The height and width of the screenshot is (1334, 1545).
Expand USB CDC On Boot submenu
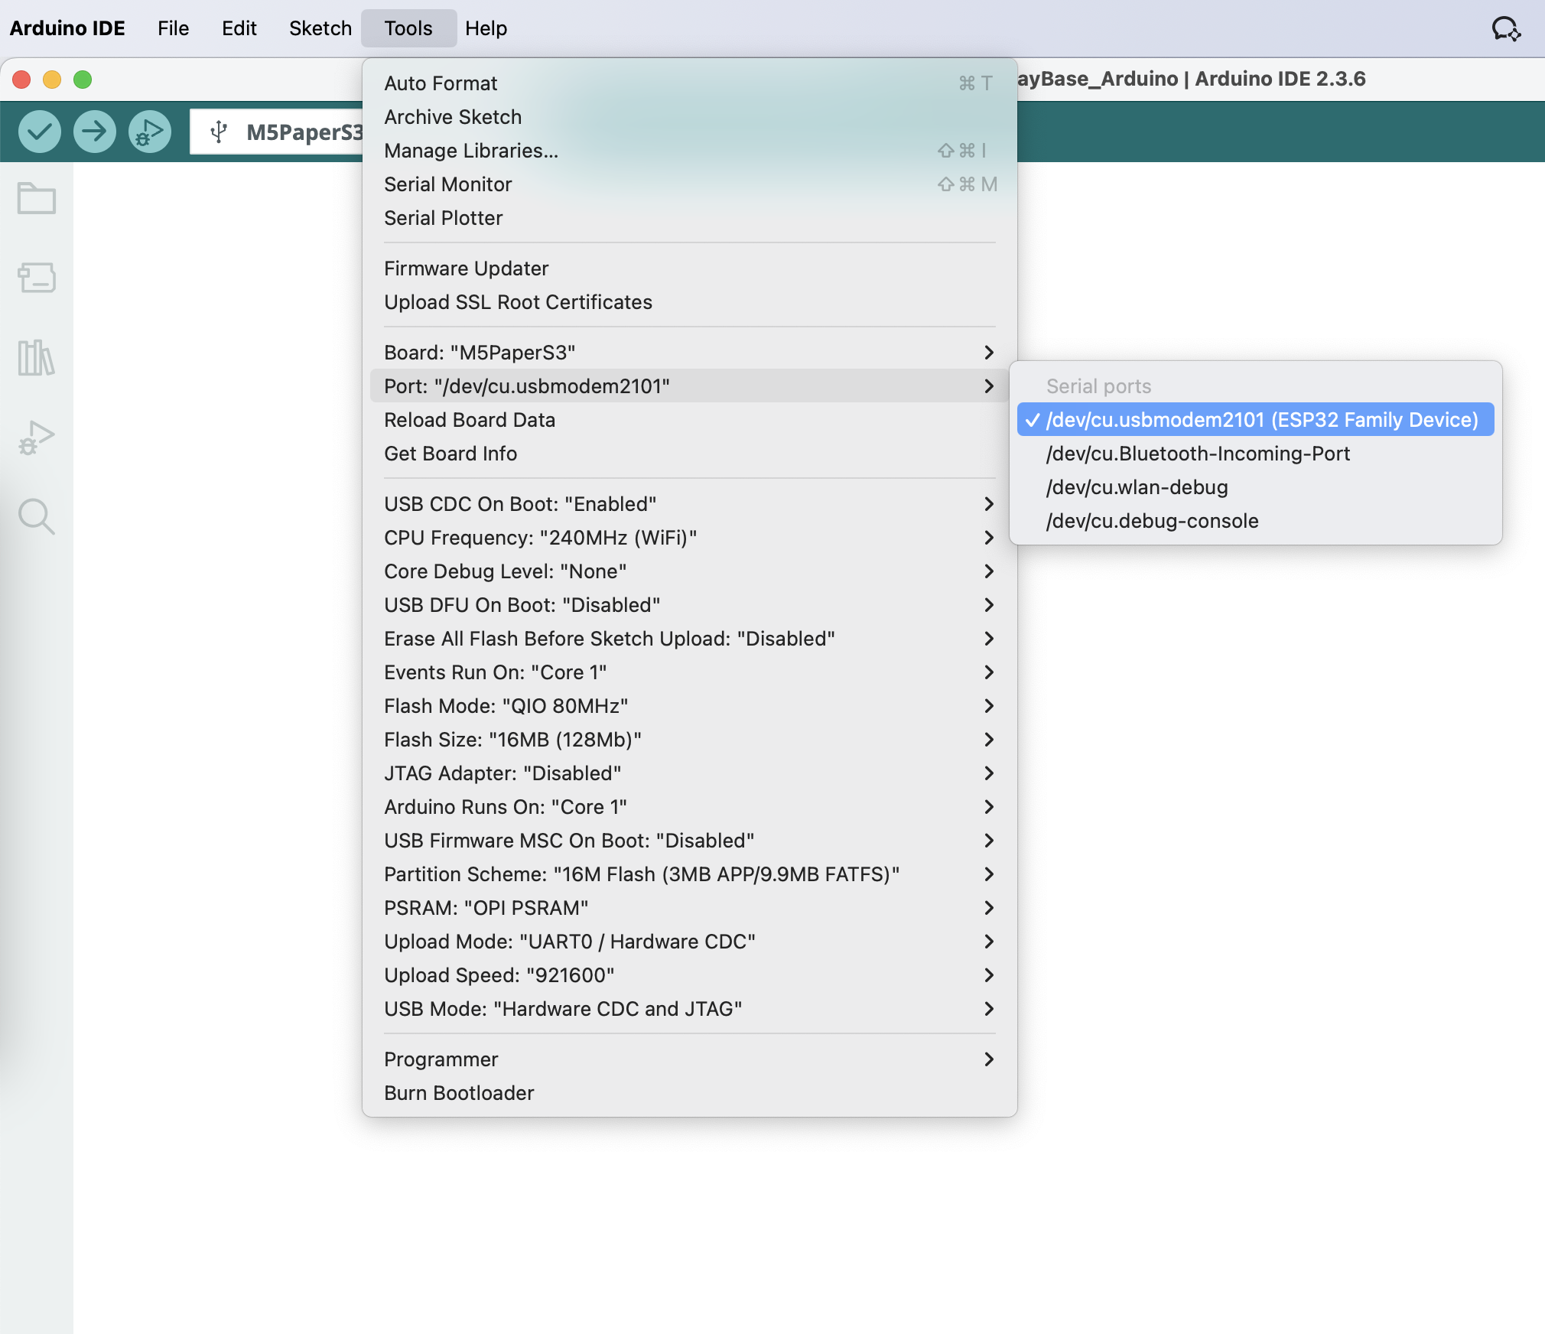tap(689, 504)
